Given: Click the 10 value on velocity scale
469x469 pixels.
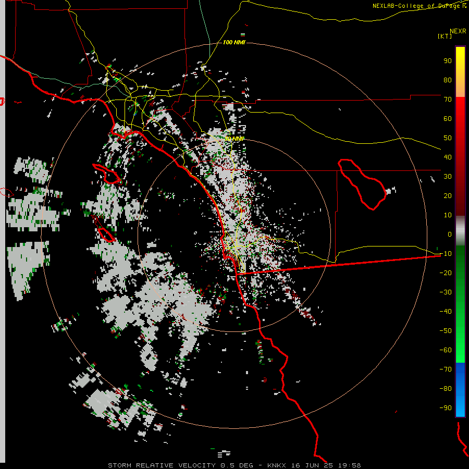Looking at the screenshot, I should [448, 215].
